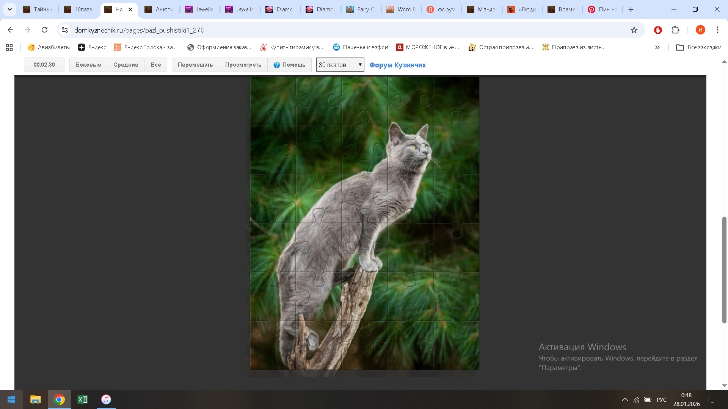This screenshot has width=728, height=409.
Task: Click the page vertical scrollbar thumb
Action: click(x=724, y=270)
